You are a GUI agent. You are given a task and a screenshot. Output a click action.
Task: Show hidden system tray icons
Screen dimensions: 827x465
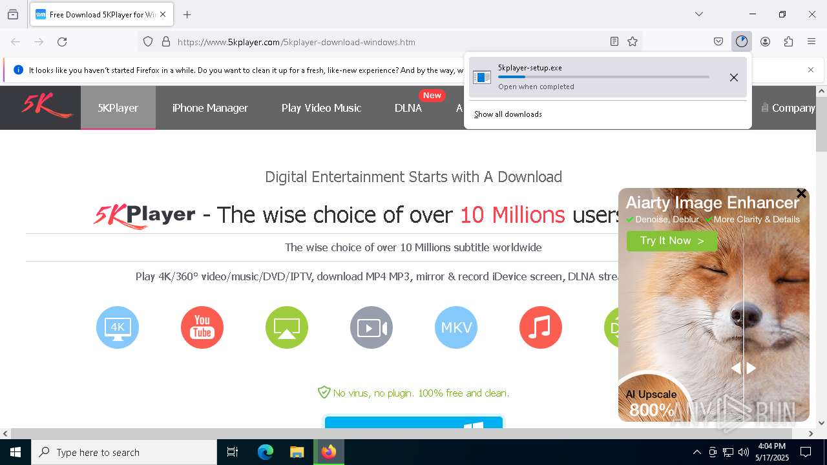[696, 452]
